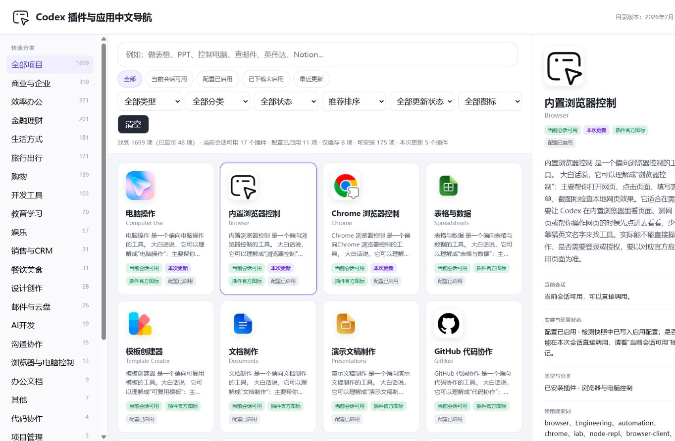675x441 pixels.
Task: Open the 全部分类 dropdown
Action: pyautogui.click(x=218, y=101)
